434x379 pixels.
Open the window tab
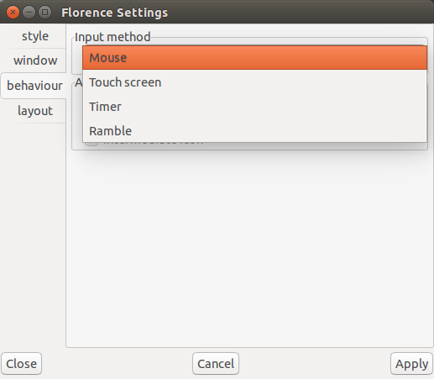tap(35, 61)
